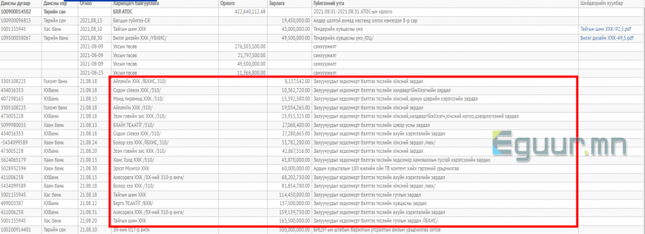
Task: Click the Гүйлгээний утга column header
Action: point(329,3)
